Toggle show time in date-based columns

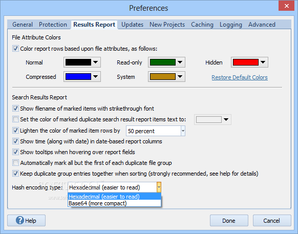pos(15,141)
